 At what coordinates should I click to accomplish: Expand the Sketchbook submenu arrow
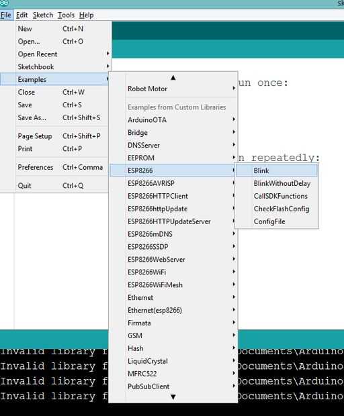(x=107, y=66)
